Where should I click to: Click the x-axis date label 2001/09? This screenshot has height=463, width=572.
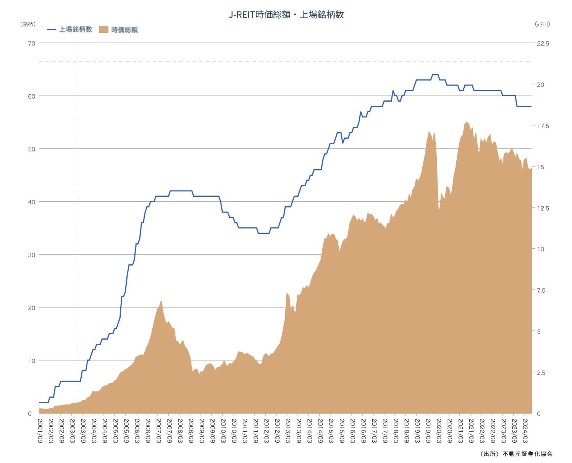(x=40, y=431)
